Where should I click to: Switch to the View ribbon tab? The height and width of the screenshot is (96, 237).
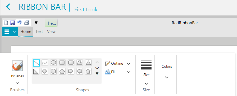[x=51, y=32]
